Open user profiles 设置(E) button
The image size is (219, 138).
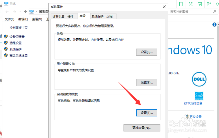click(147, 83)
